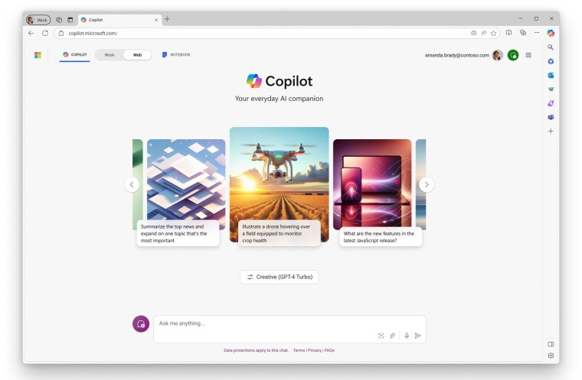Click the Microsoft logo
Image resolution: width=582 pixels, height=380 pixels.
pos(38,55)
